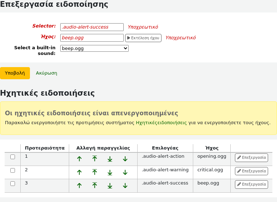Edit the opening.ogg alert with Επεξεργασία
277x202 pixels.
click(x=251, y=157)
